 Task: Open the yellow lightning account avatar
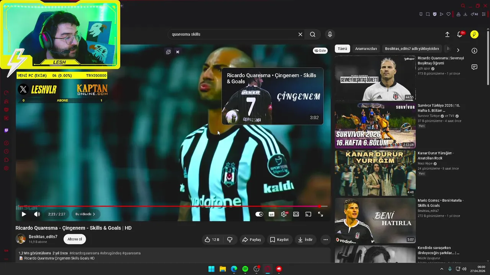pyautogui.click(x=474, y=34)
